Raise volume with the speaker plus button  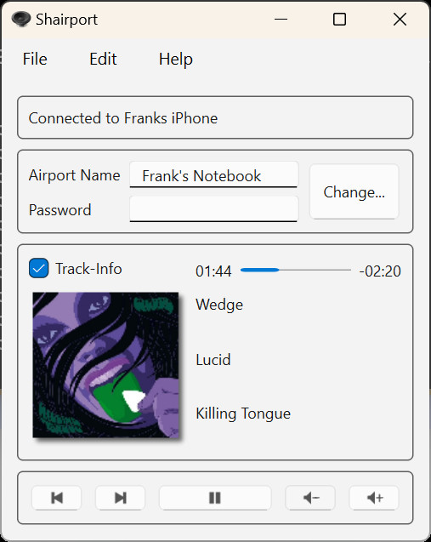374,498
